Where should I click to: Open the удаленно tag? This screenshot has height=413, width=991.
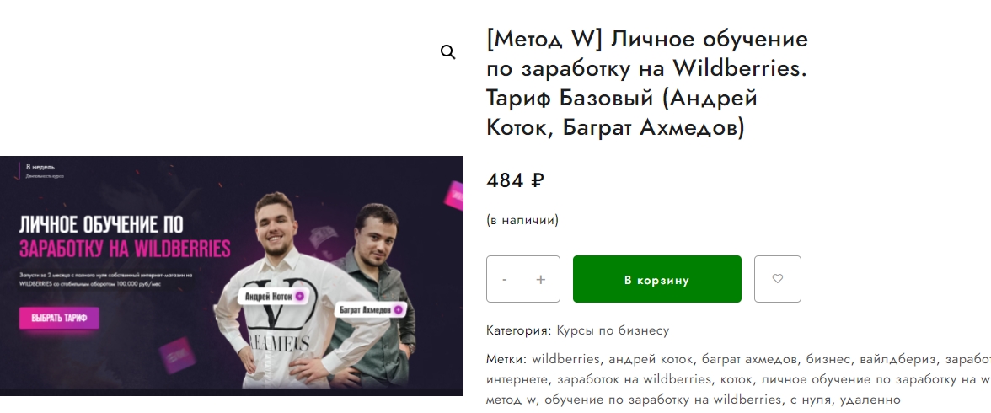pos(868,400)
